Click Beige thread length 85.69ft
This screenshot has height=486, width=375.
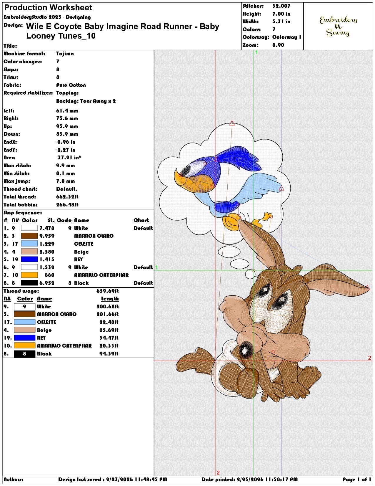click(109, 330)
